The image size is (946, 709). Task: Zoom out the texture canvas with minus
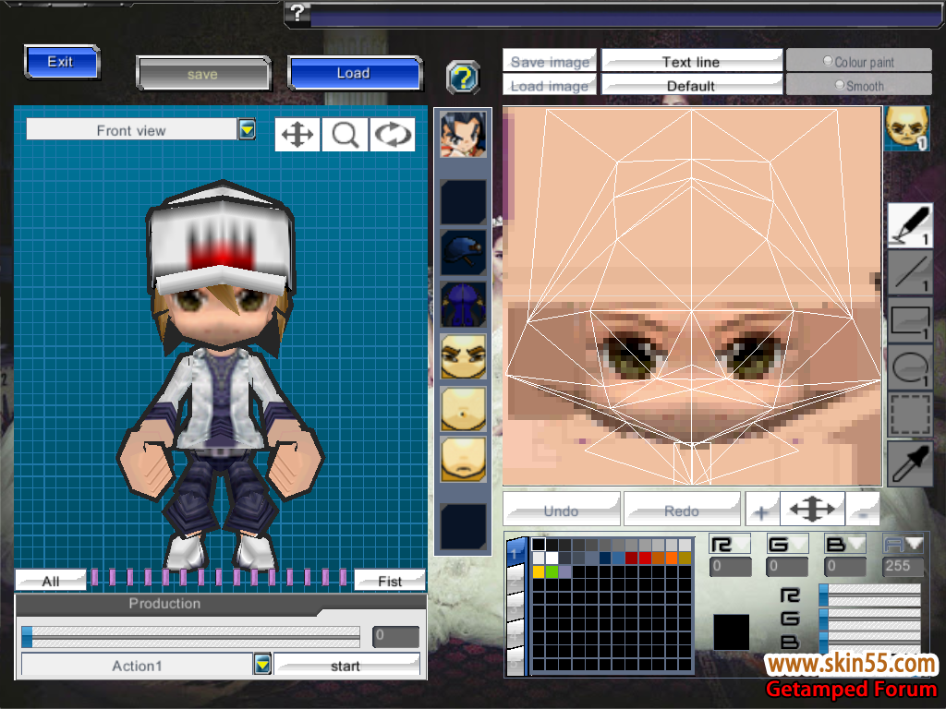863,510
